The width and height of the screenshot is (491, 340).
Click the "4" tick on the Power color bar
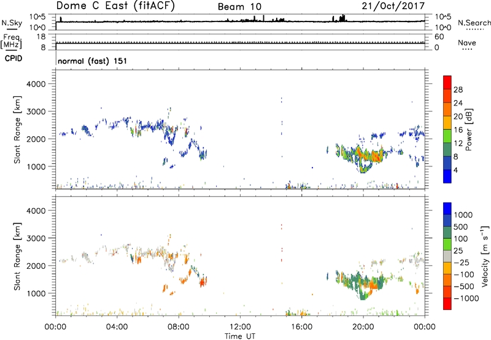click(455, 170)
